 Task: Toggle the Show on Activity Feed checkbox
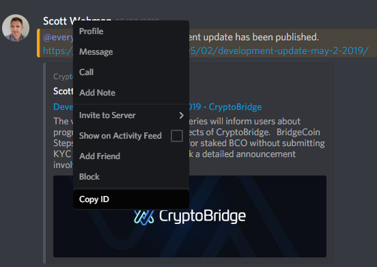point(177,136)
